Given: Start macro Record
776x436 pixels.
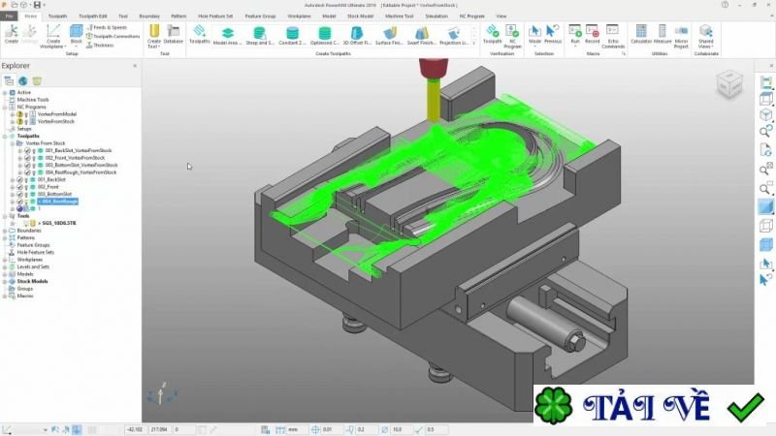Looking at the screenshot, I should (x=593, y=34).
